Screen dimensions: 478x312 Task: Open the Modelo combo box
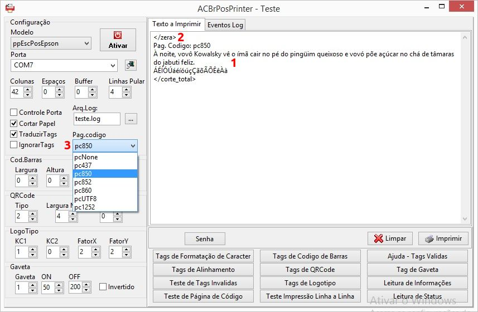51,43
